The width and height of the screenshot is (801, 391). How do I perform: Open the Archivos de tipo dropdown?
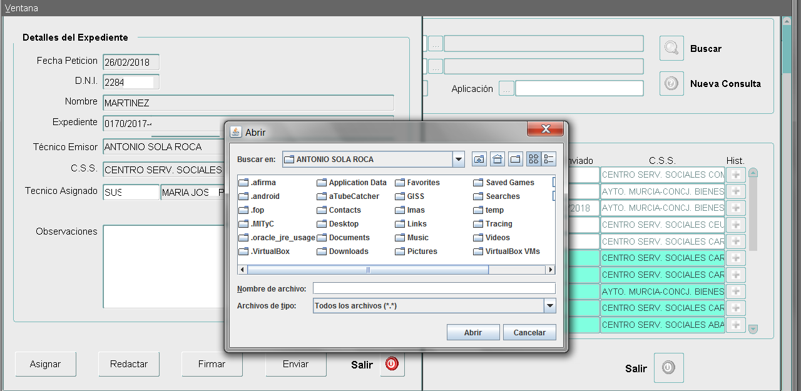coord(549,306)
